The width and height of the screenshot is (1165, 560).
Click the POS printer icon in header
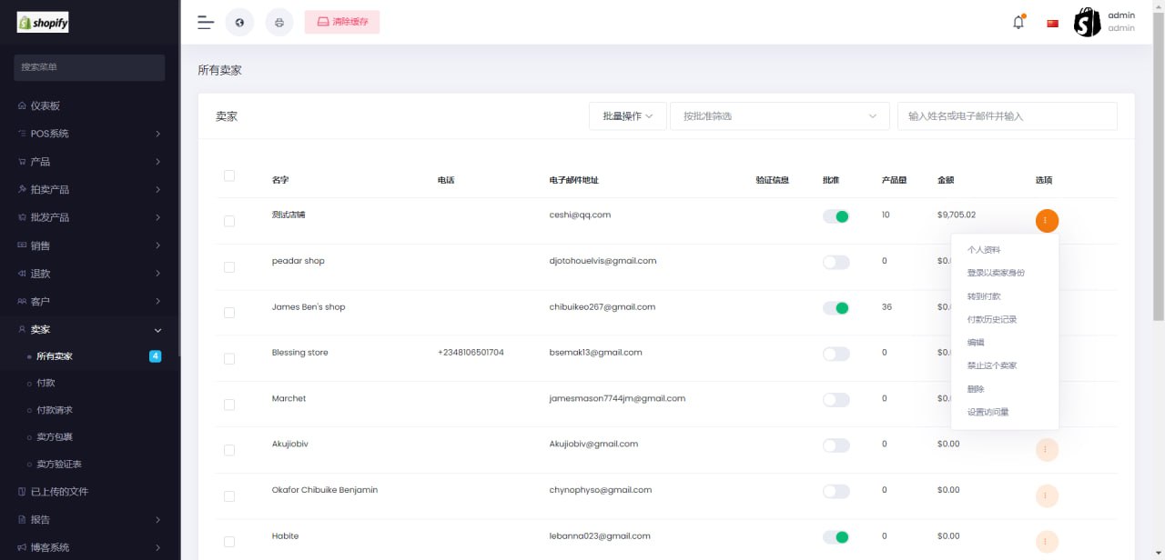pyautogui.click(x=279, y=23)
